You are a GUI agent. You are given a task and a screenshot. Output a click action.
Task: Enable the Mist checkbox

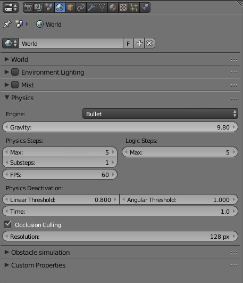[15, 85]
